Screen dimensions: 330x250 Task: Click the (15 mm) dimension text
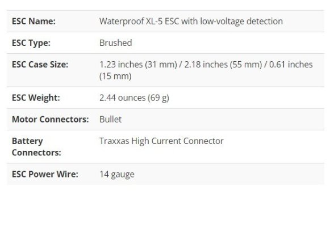pyautogui.click(x=115, y=76)
